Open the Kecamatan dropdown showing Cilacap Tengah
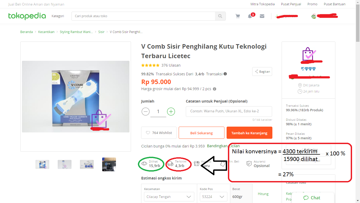This screenshot has height=203, width=360. click(169, 197)
